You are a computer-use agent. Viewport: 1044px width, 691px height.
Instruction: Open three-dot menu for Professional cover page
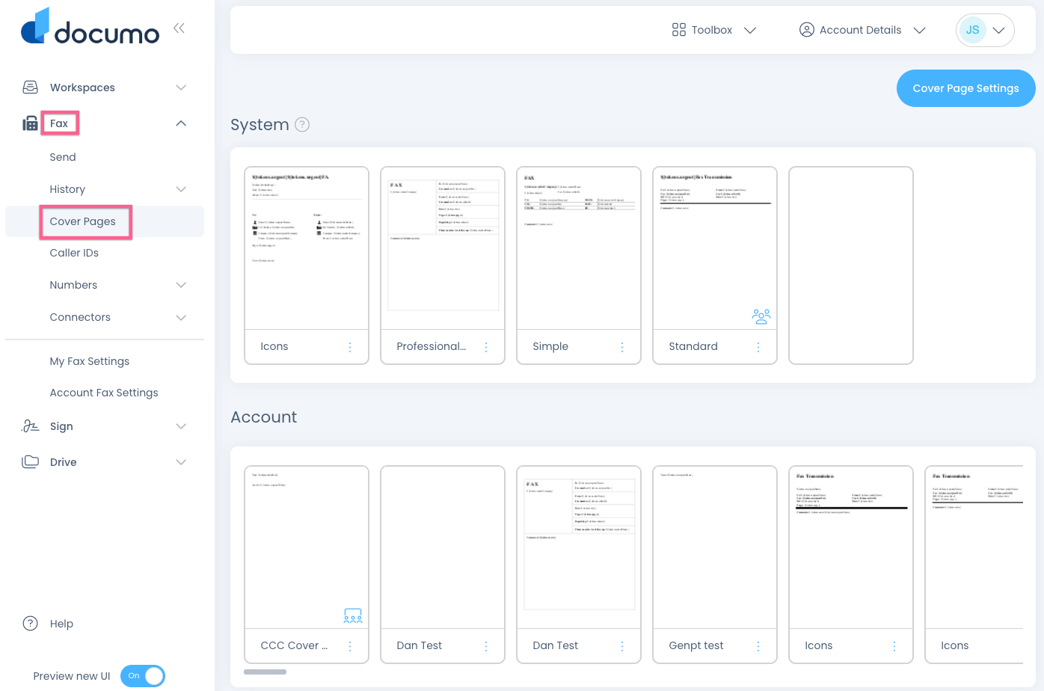pos(486,347)
